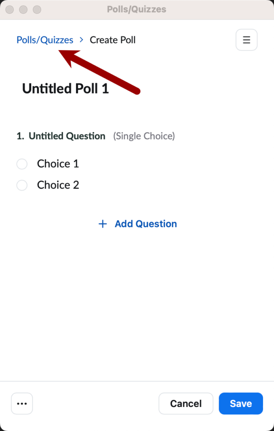Select the radio button next to Choice 2
This screenshot has width=274, height=431.
[x=22, y=185]
